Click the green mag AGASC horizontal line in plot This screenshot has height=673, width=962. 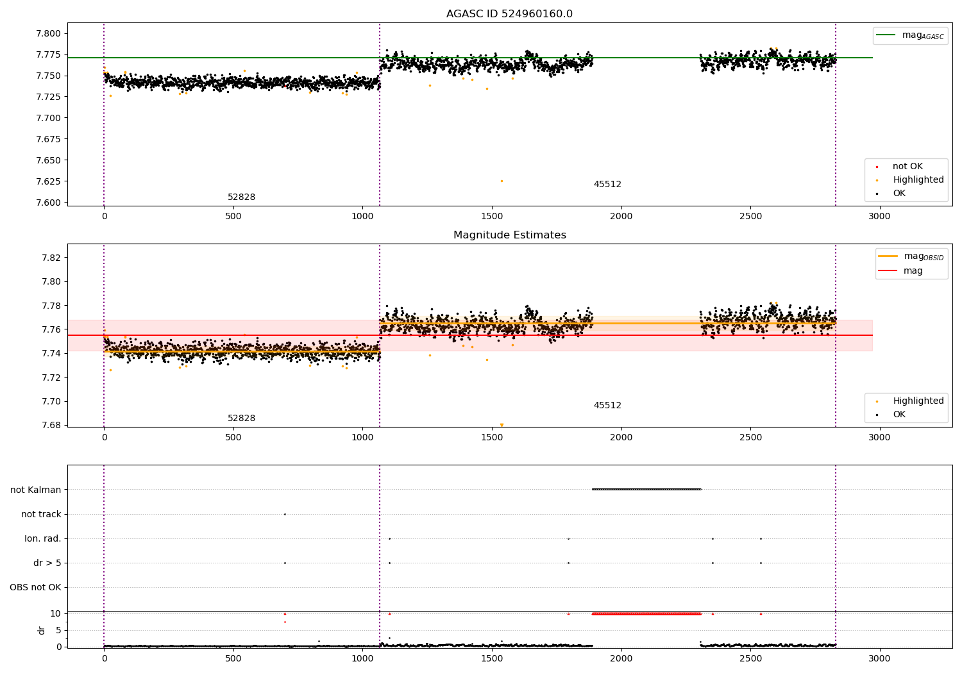click(470, 58)
